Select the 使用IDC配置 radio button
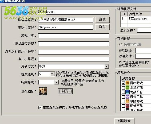The image size is (151, 124). tap(121, 44)
